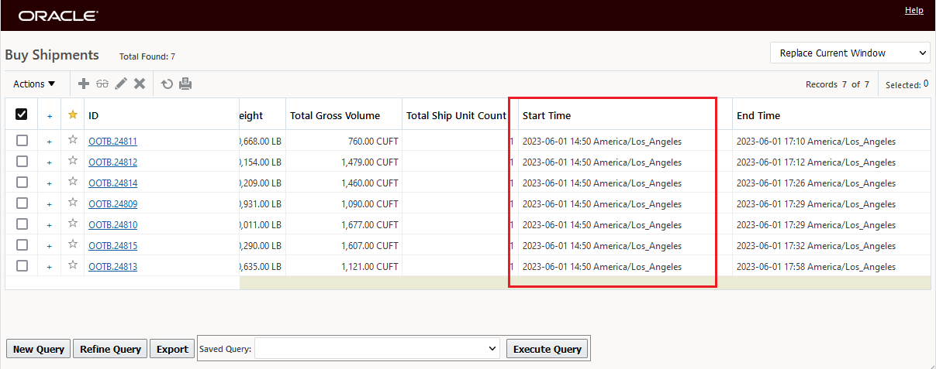Sort by the Start Time column header
936x369 pixels.
pos(547,115)
